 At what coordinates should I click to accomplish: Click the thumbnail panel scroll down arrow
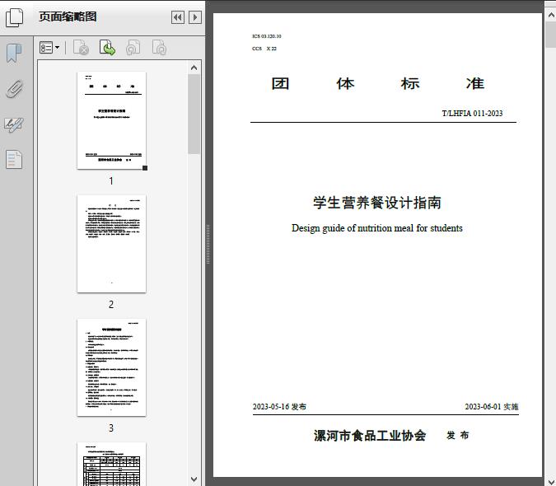(194, 479)
